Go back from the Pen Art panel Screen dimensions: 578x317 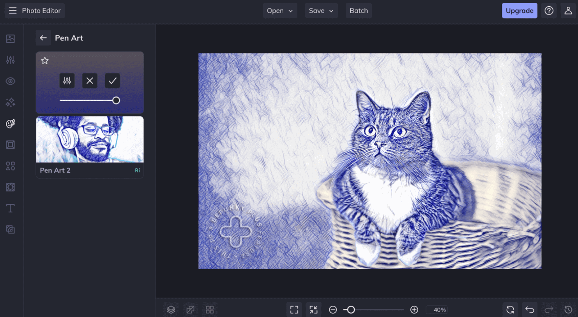tap(43, 38)
